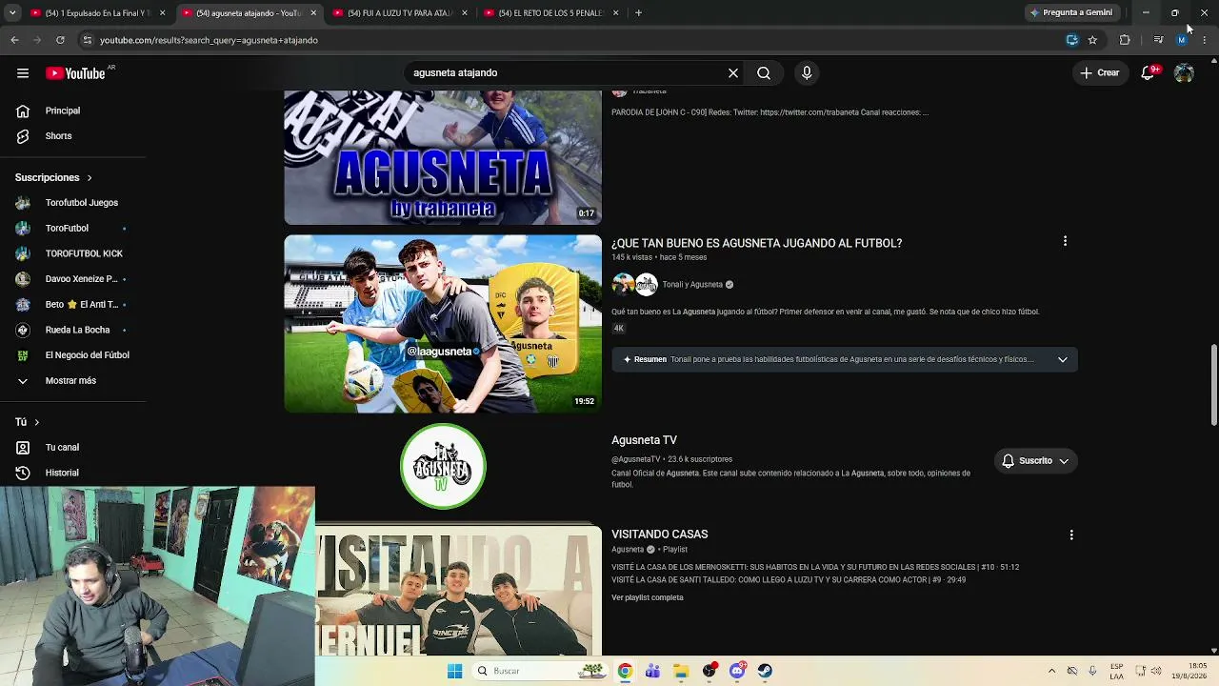Screen dimensions: 1219x686
Task: Bookmark this page with the star
Action: (1092, 40)
